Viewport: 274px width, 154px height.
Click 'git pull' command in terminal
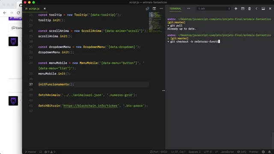tap(176, 26)
